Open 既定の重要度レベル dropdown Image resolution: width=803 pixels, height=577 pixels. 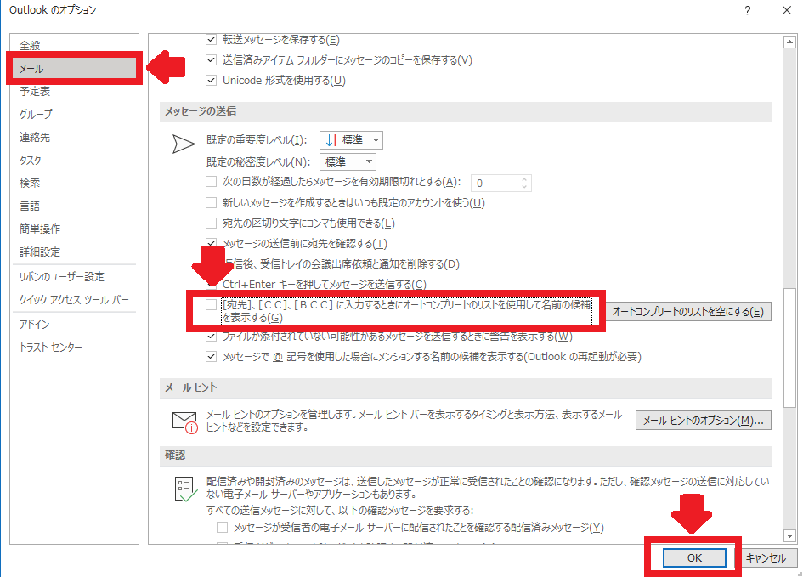(x=351, y=139)
